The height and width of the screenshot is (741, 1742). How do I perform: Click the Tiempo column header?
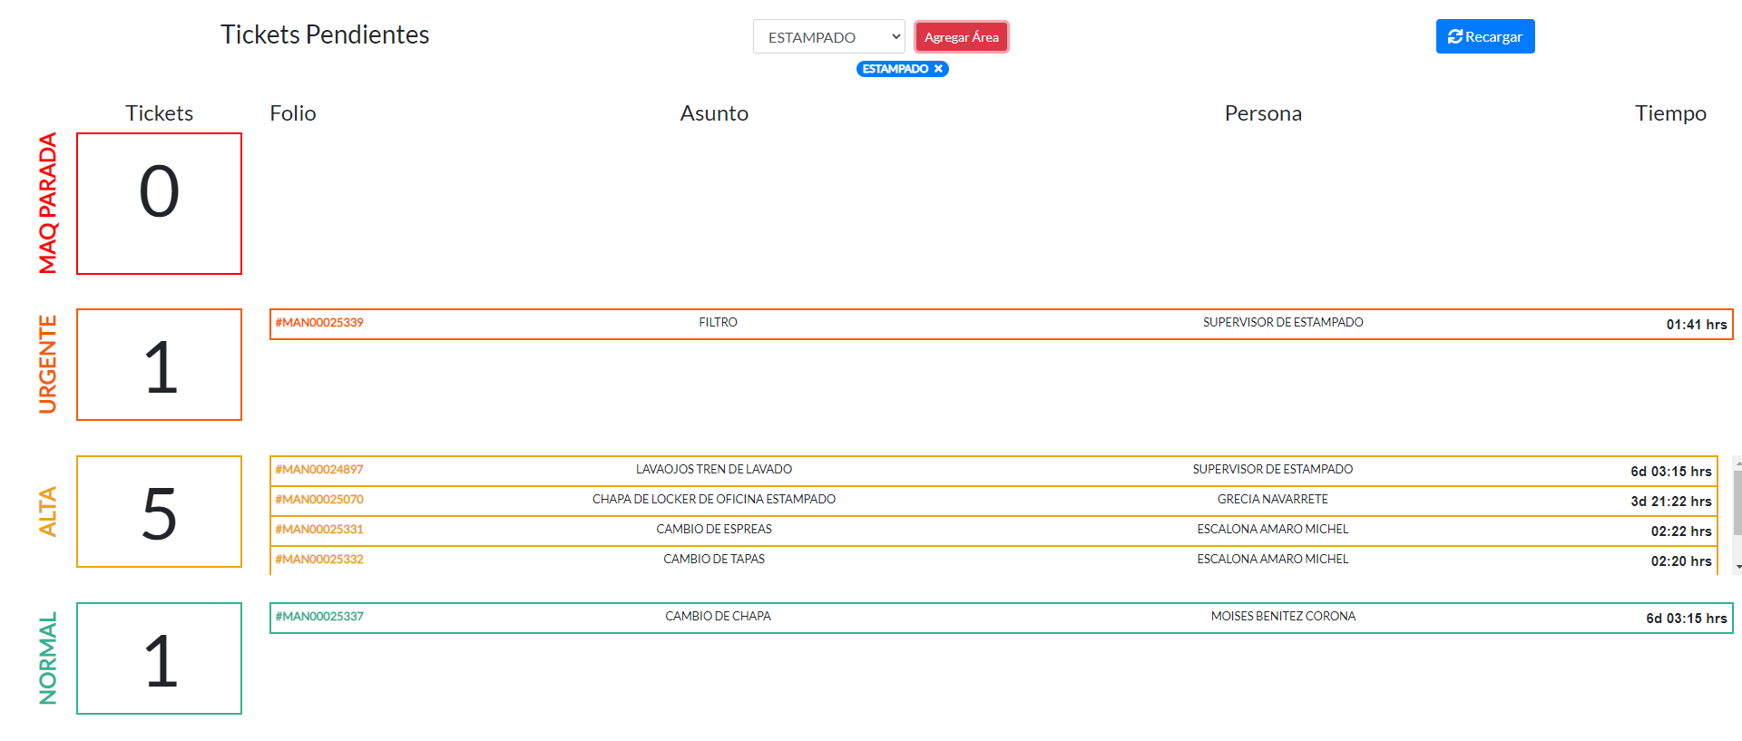[1670, 113]
